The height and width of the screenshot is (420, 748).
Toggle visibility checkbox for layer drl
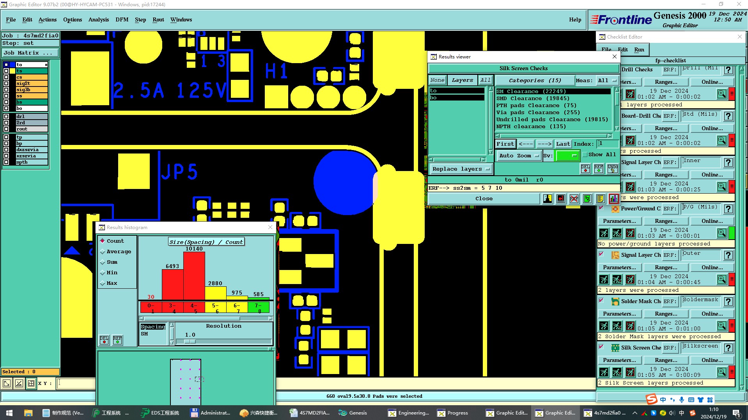pos(6,116)
